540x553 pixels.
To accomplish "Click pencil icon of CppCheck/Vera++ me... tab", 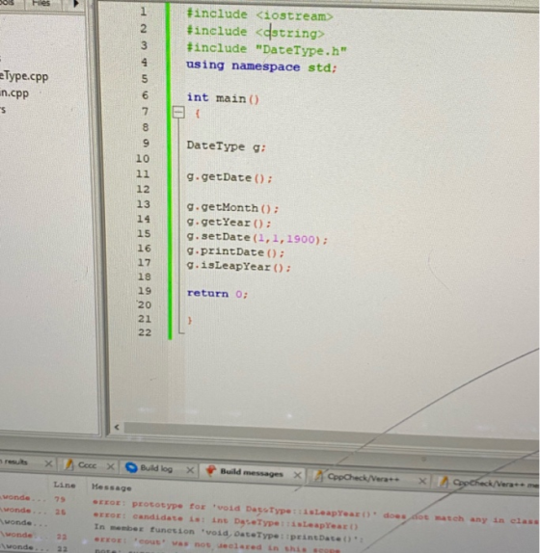I will point(444,482).
